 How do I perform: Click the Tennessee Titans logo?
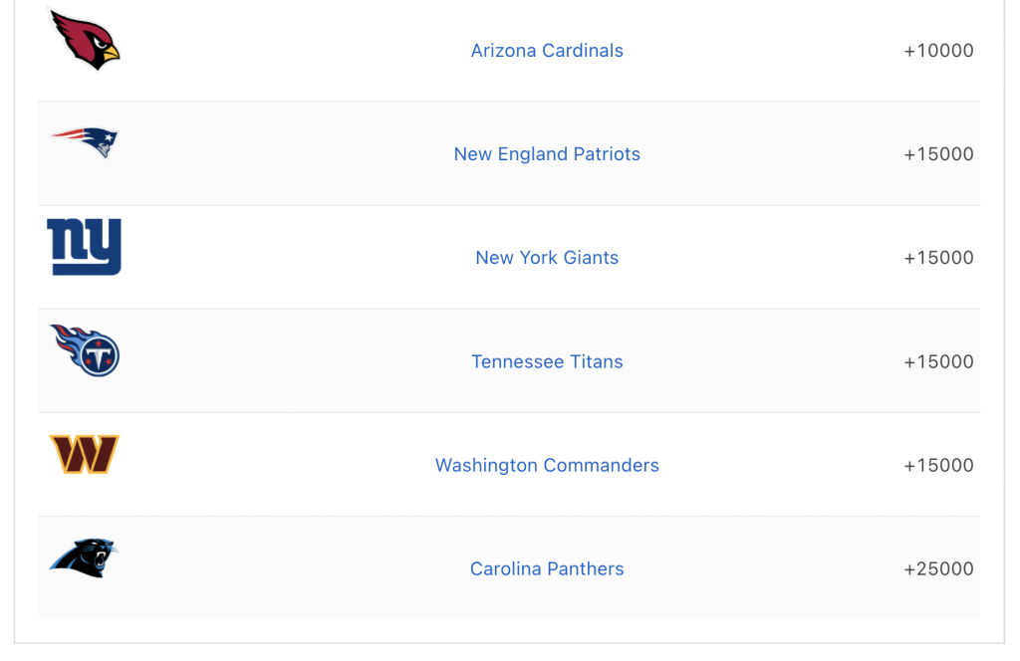click(x=85, y=350)
